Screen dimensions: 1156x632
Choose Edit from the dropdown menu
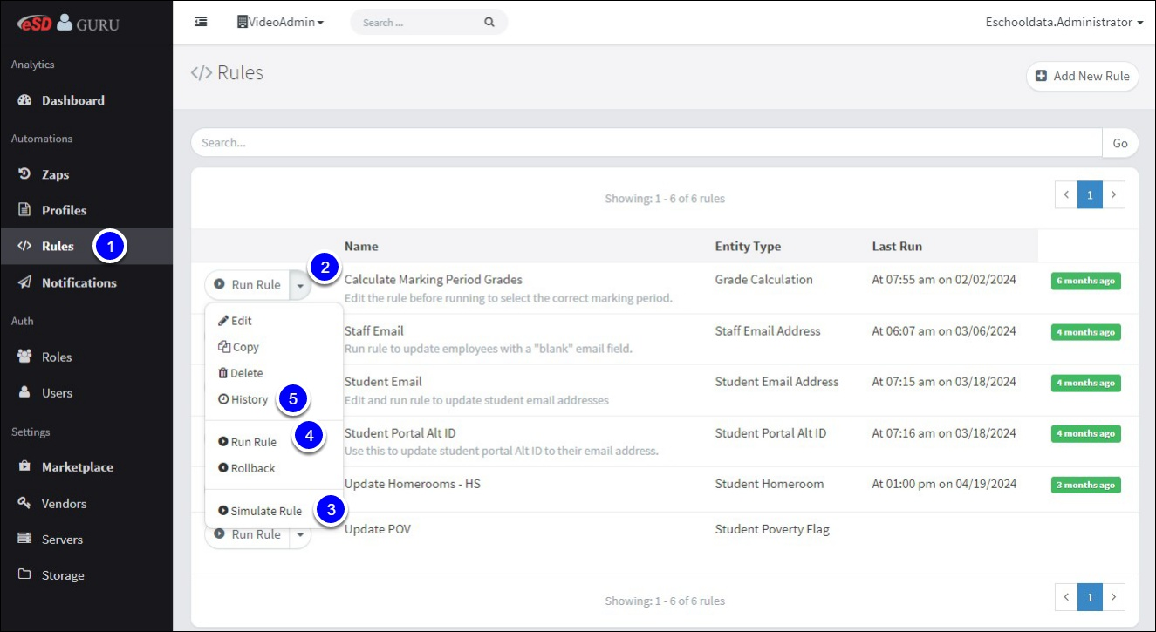point(236,321)
